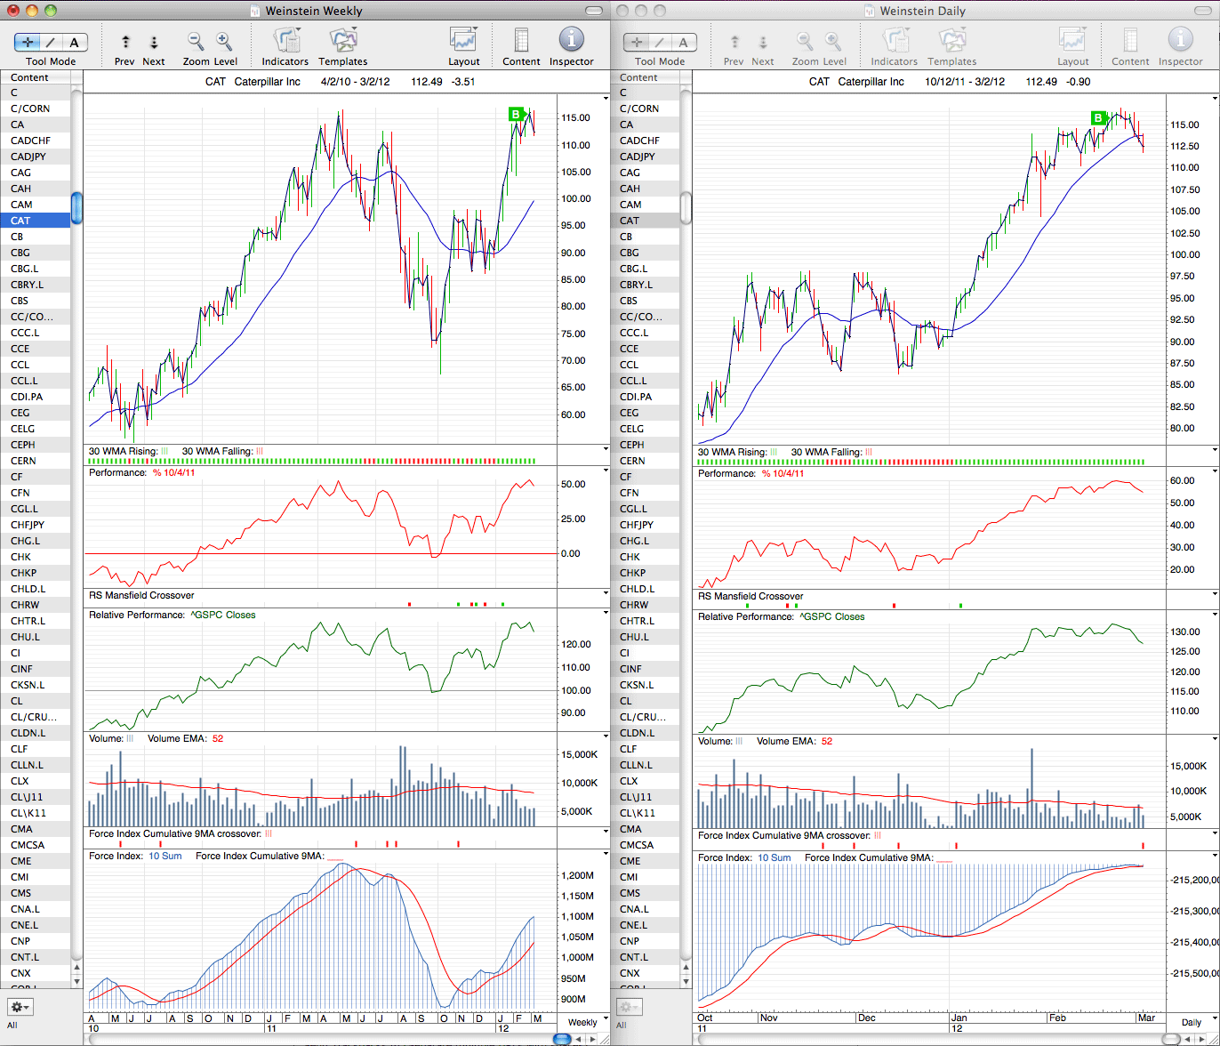Click scroll down arrow in Weekly symbol list
The height and width of the screenshot is (1046, 1220).
[x=76, y=980]
